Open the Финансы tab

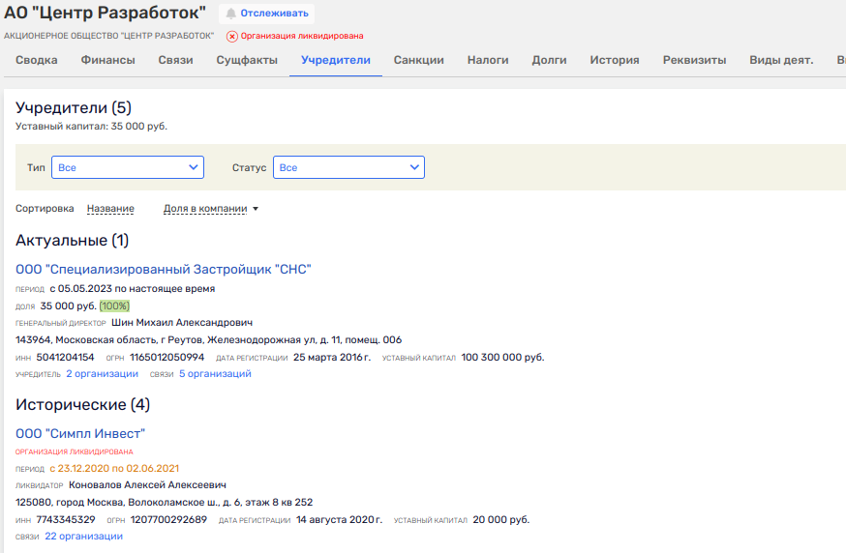[107, 60]
